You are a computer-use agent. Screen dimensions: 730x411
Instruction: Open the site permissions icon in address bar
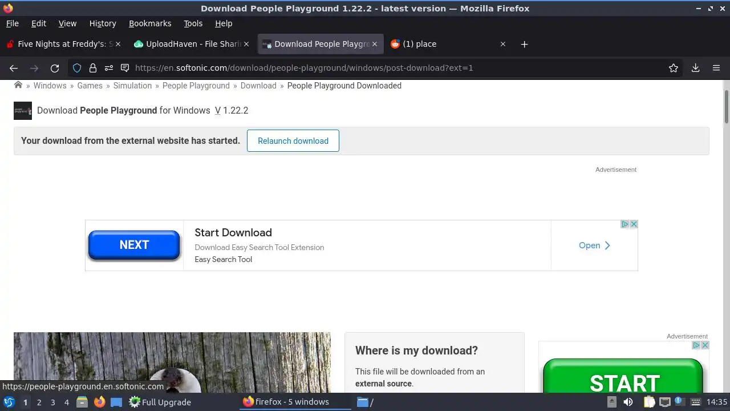pos(109,68)
